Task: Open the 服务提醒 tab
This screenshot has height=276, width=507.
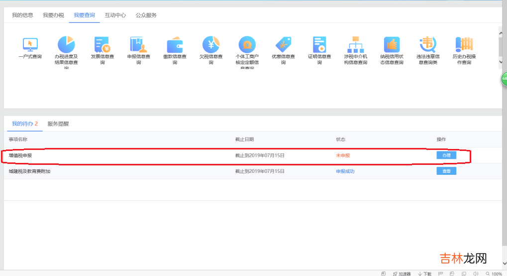Action: pos(58,124)
